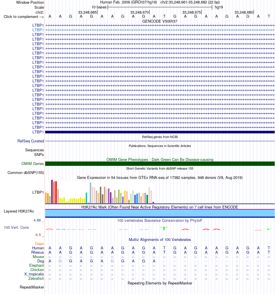Click the tallest maroon bar in GTEx chart
Screen dimensions: 275x294
[52, 191]
